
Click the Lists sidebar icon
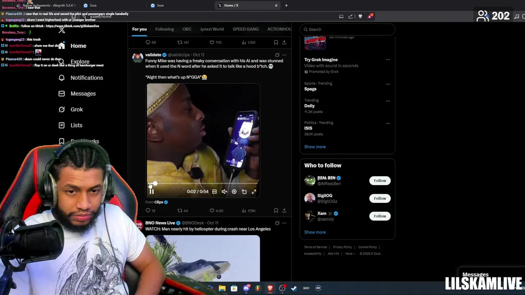point(62,125)
